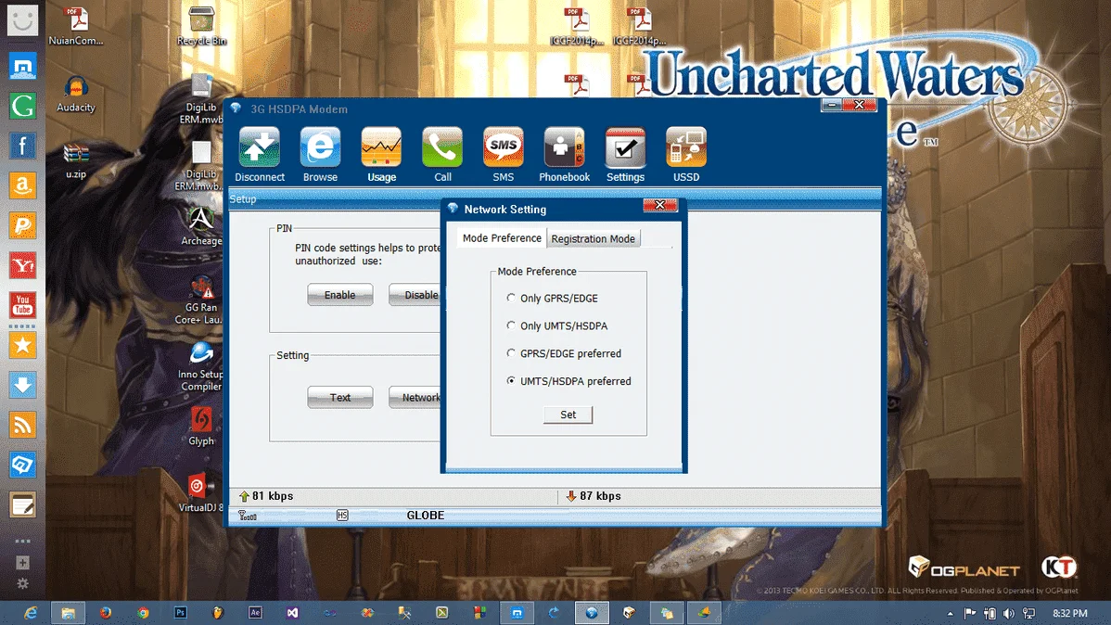Viewport: 1111px width, 625px height.
Task: Close the Network Setting dialog
Action: (x=660, y=205)
